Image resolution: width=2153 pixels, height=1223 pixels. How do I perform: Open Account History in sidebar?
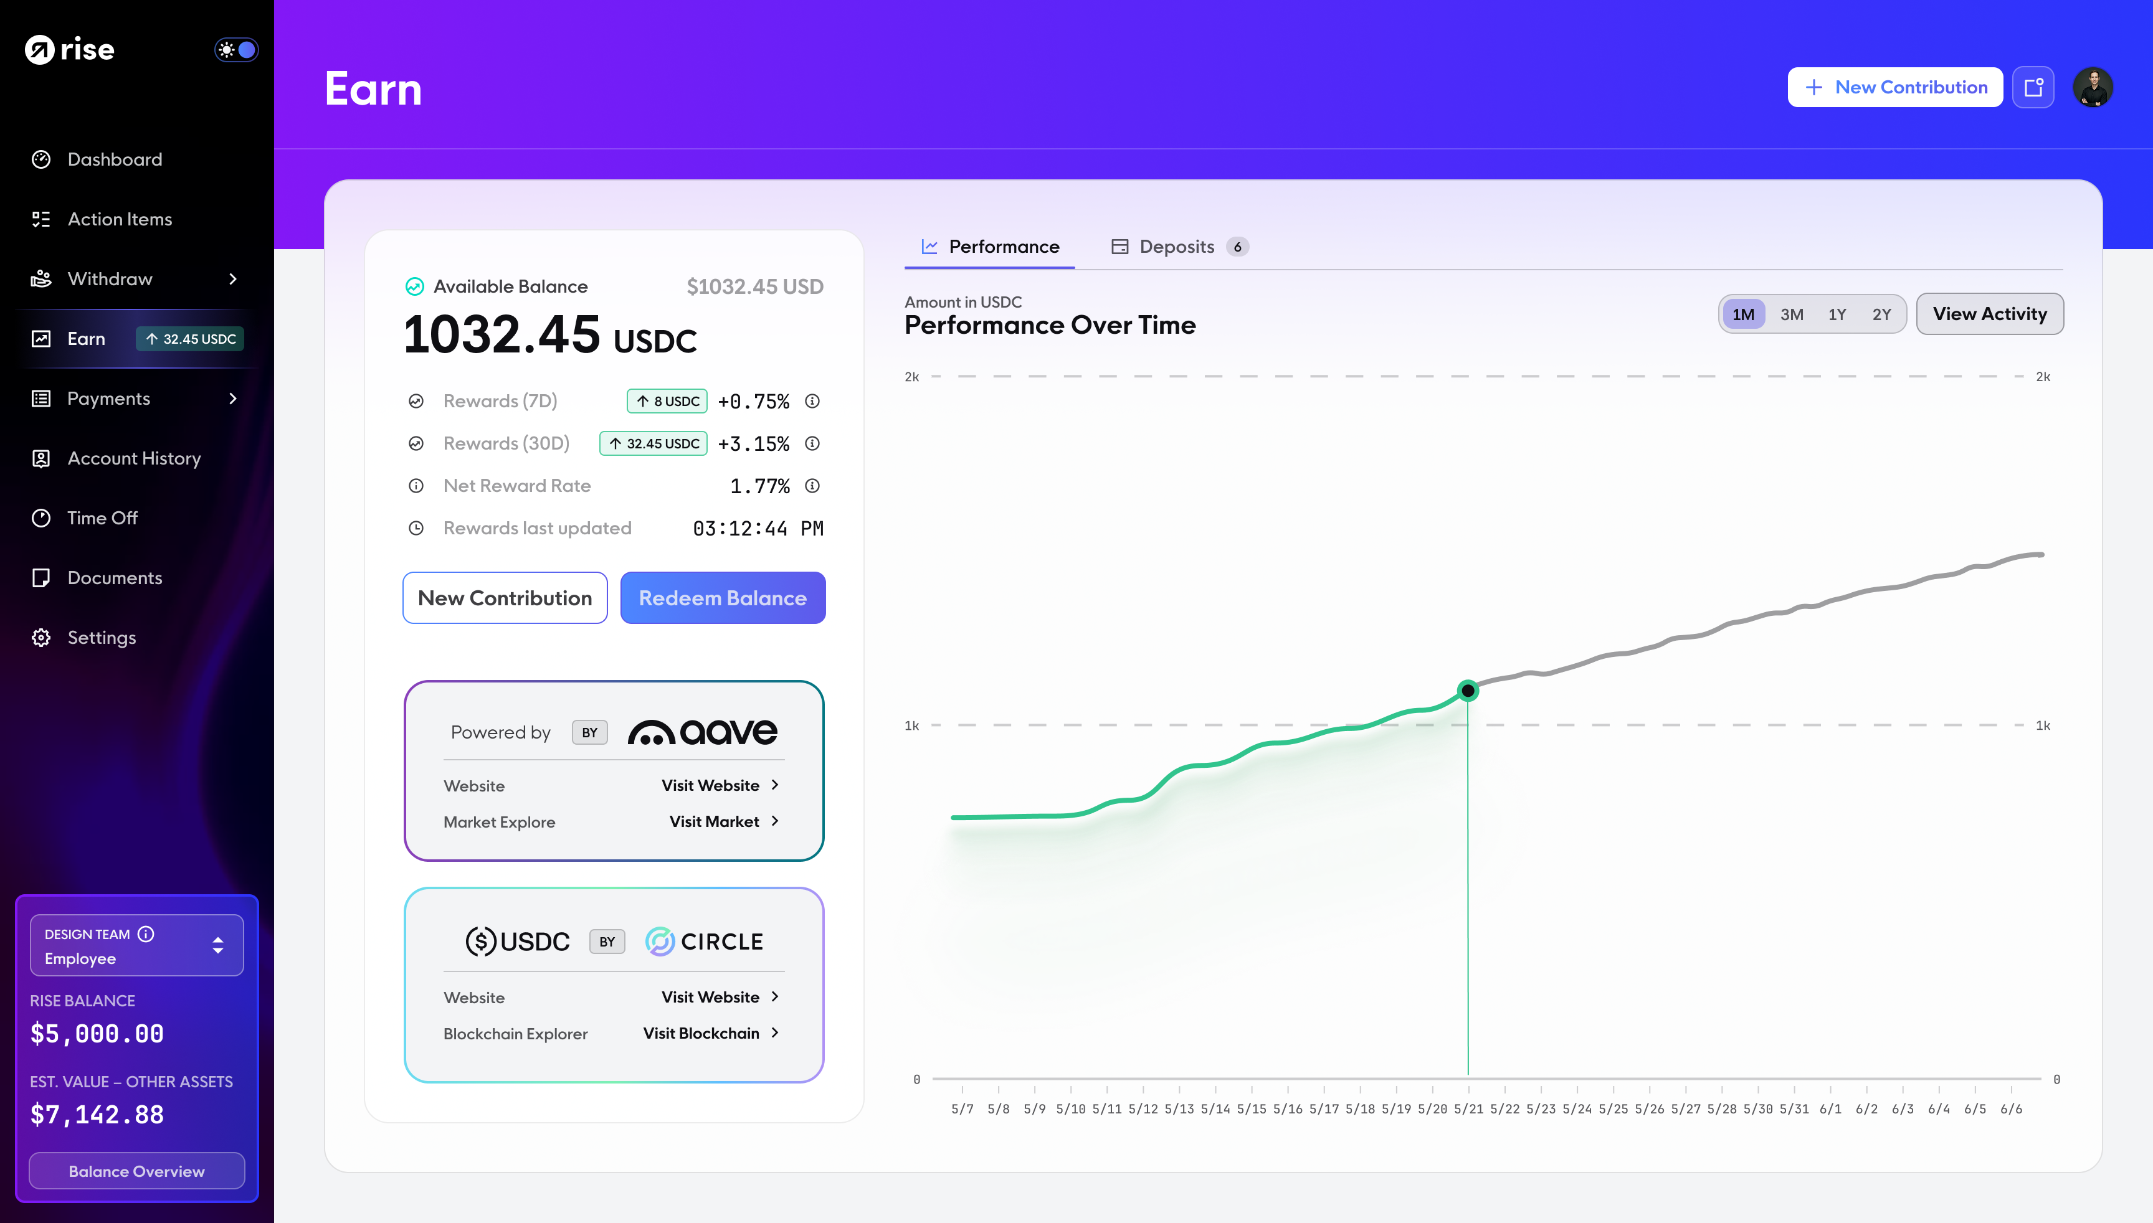[x=135, y=458]
